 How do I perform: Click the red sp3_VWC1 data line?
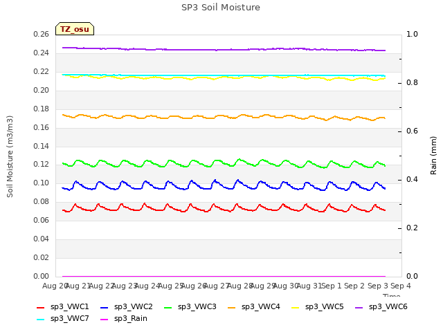(x=223, y=210)
